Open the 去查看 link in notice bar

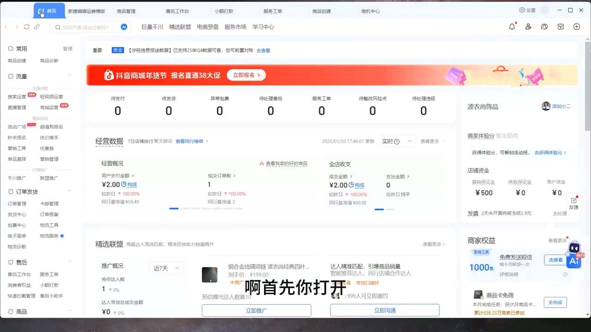coord(263,50)
